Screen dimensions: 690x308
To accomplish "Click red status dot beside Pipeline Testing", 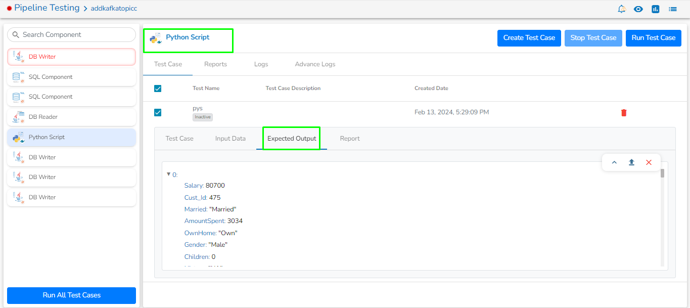I will tap(9, 9).
